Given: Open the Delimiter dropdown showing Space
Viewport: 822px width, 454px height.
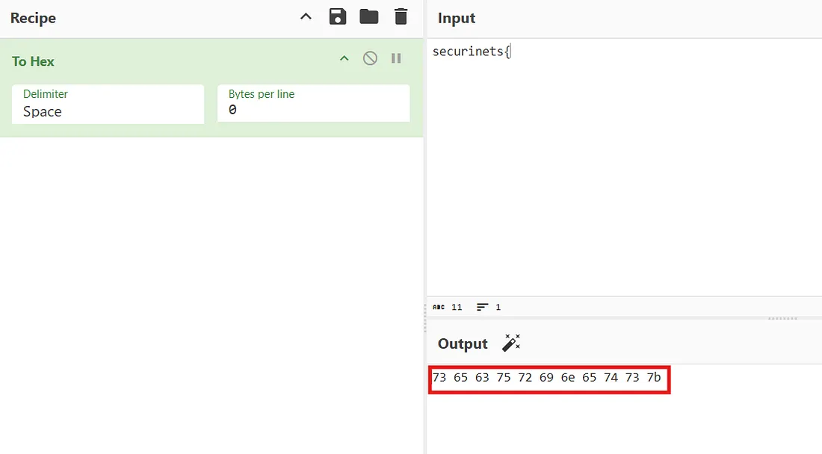Looking at the screenshot, I should point(108,111).
